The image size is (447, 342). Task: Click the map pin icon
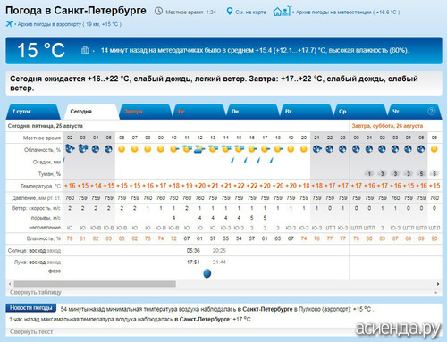click(230, 12)
